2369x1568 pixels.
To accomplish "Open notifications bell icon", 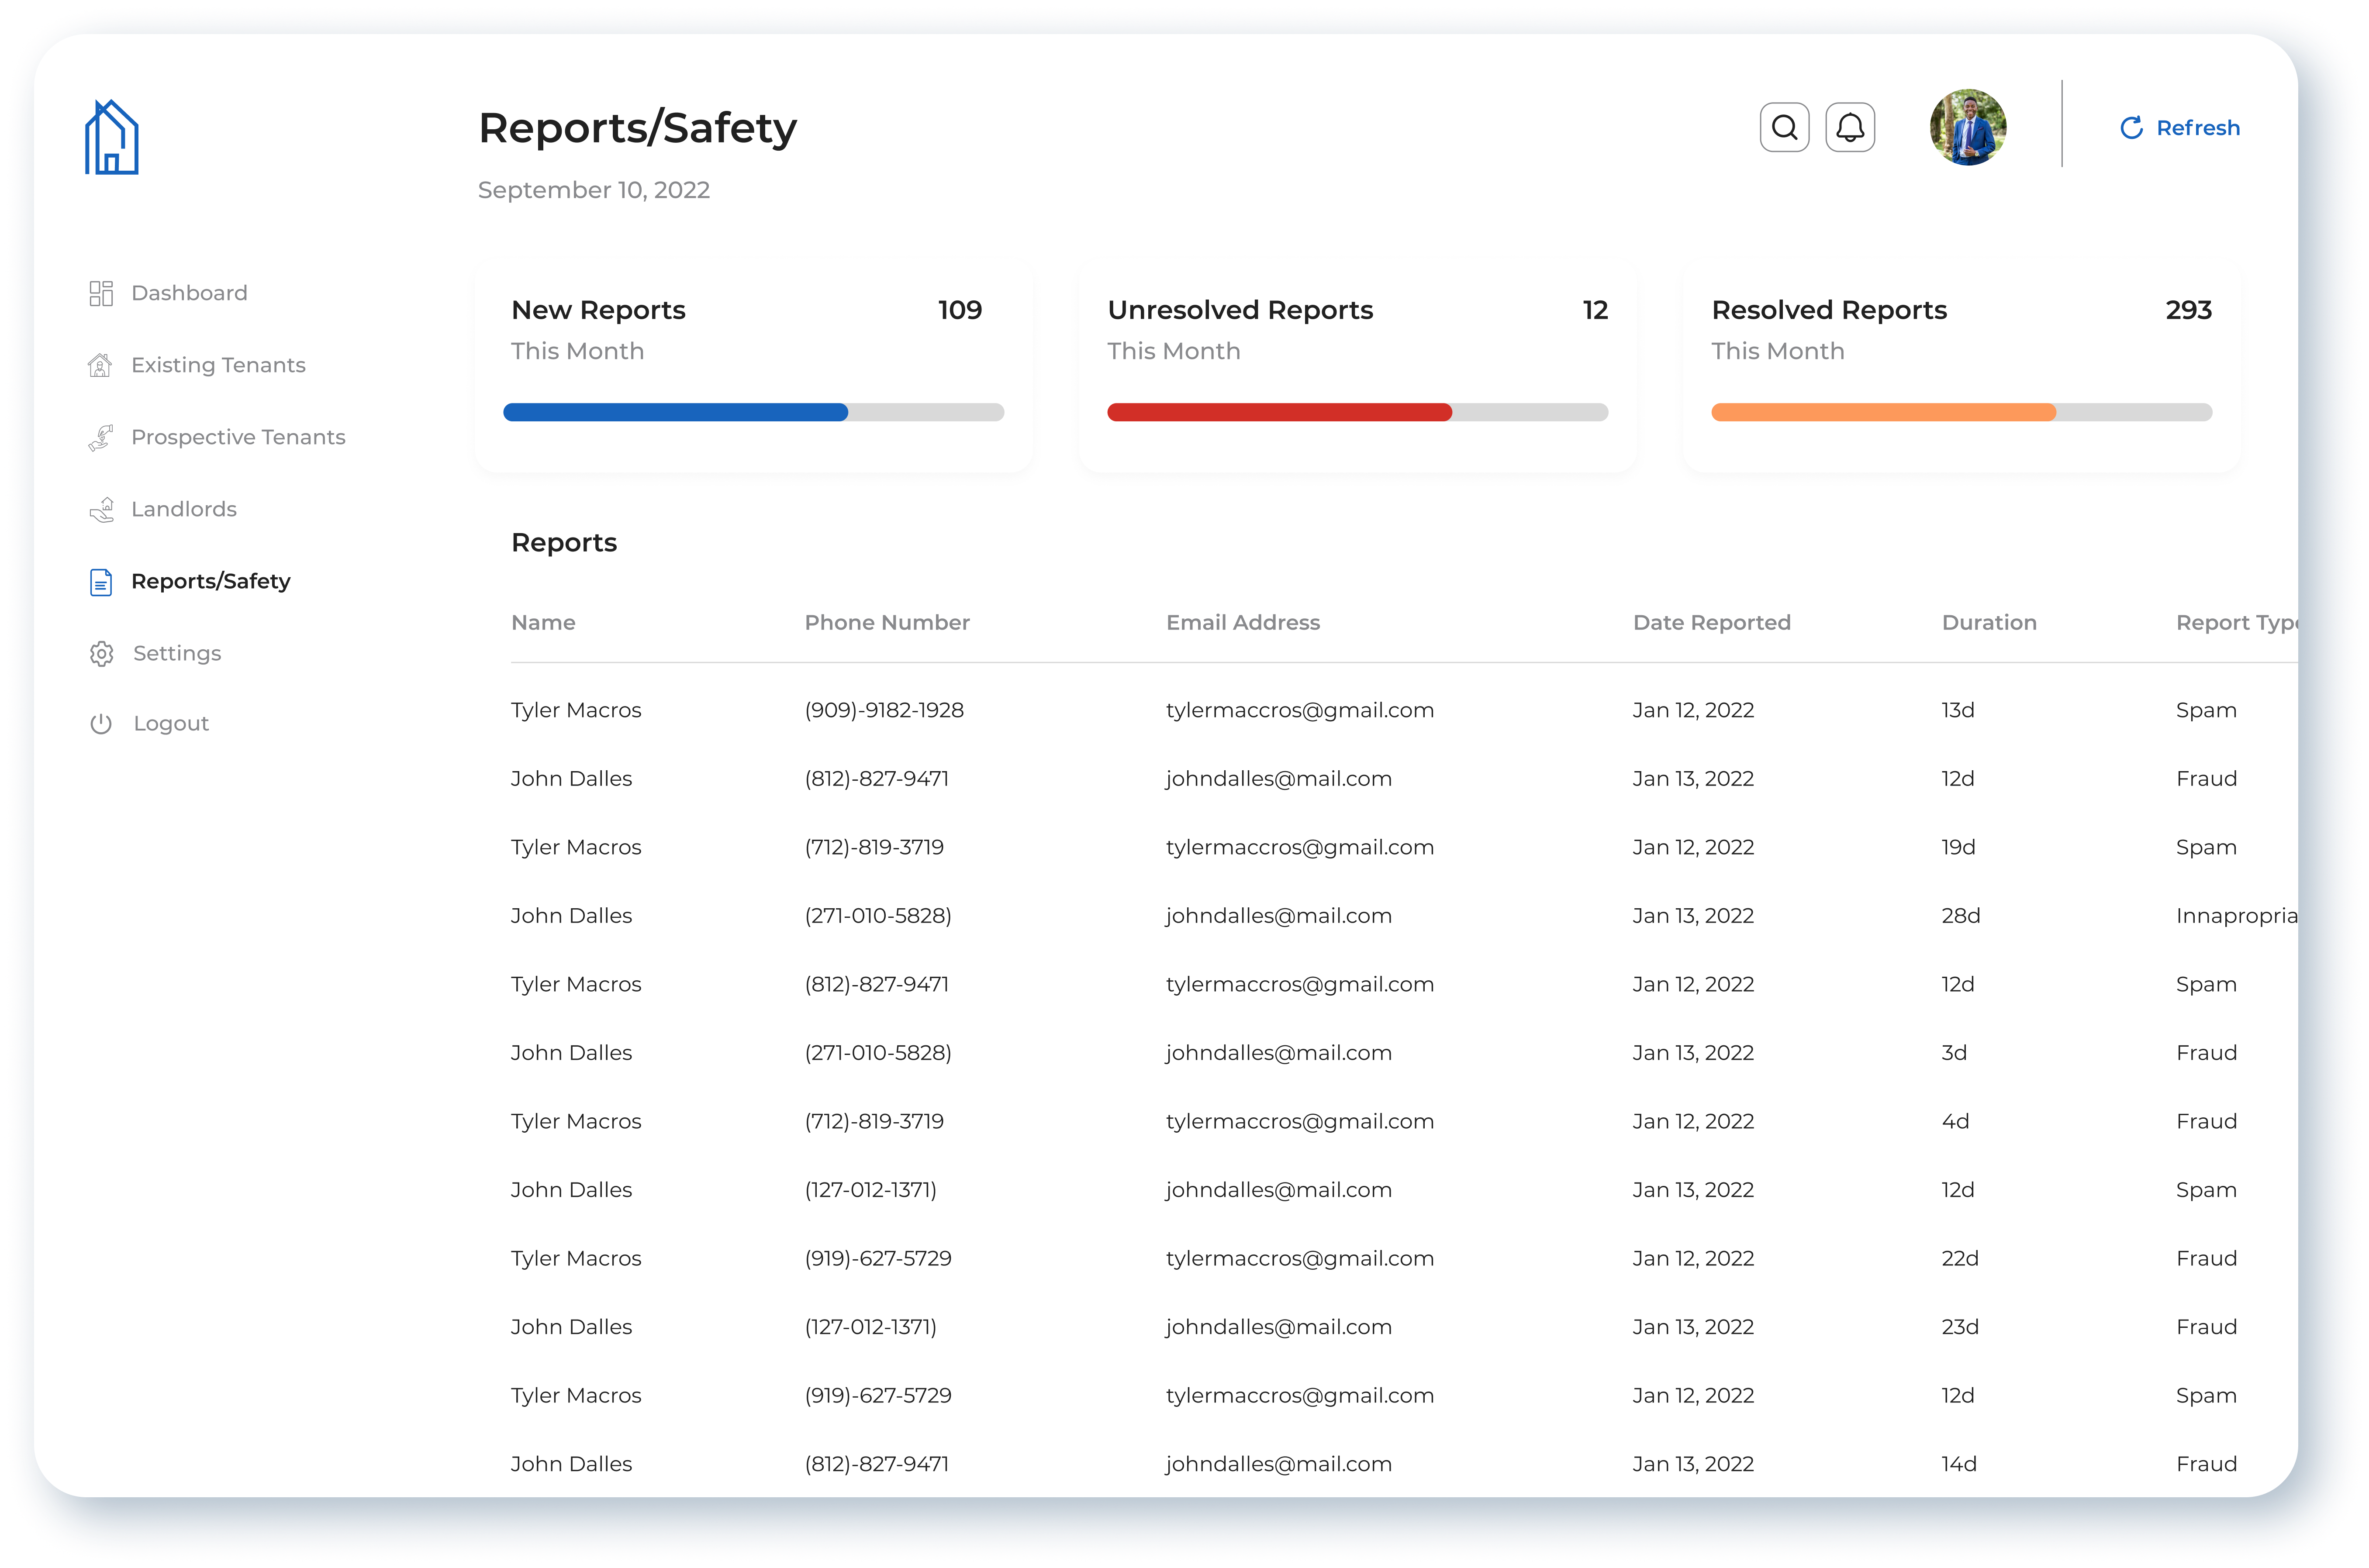I will point(1850,127).
